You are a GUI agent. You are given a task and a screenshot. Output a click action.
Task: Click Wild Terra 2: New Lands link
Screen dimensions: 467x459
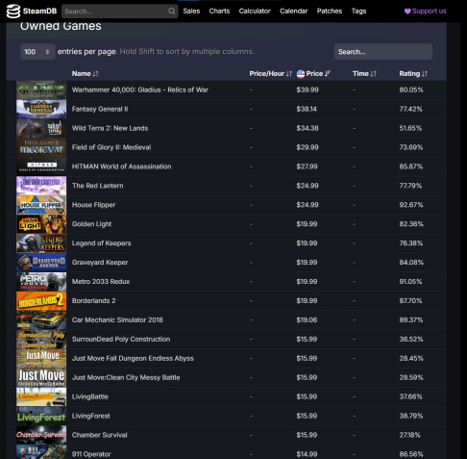pos(110,128)
